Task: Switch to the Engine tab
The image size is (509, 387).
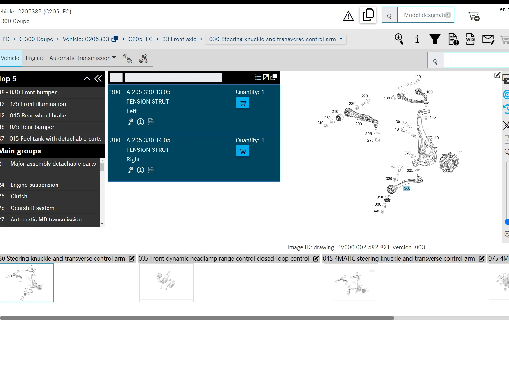Action: click(34, 58)
